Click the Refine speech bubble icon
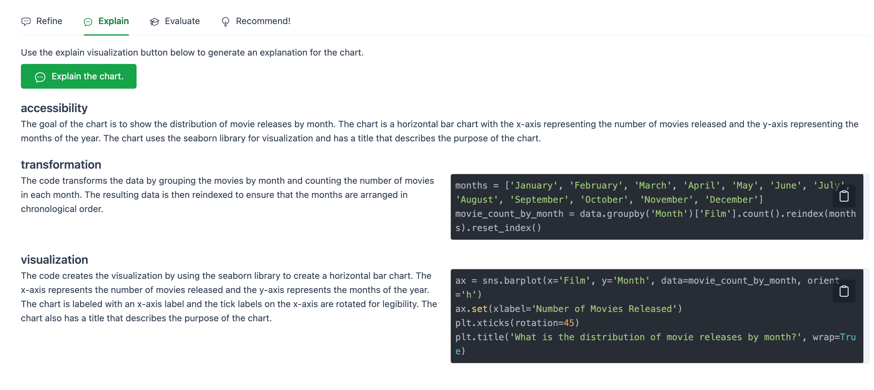The height and width of the screenshot is (390, 874). tap(26, 22)
